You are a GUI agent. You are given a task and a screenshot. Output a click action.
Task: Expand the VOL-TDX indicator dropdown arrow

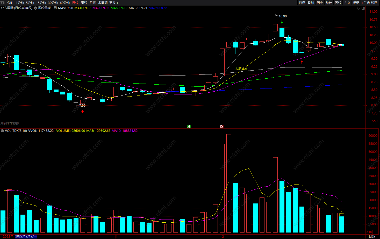click(x=2, y=131)
